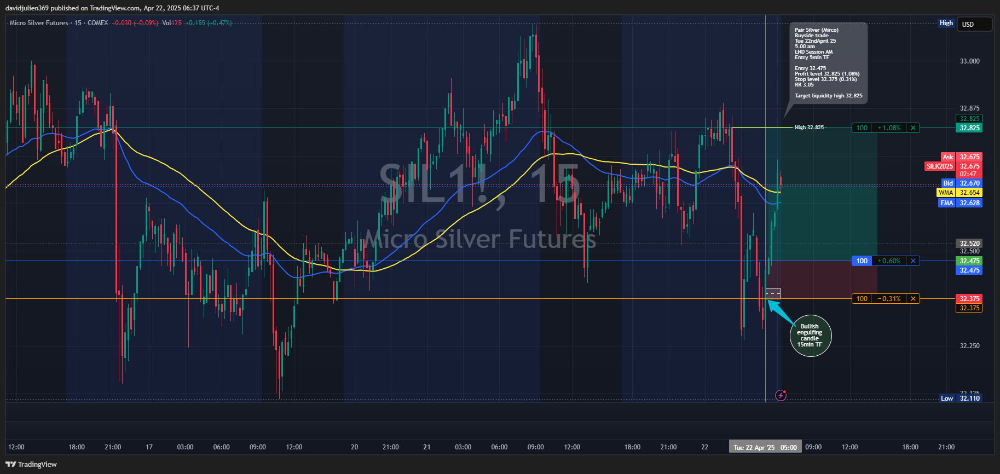
Task: Close the -0.31% stop-loss order line
Action: point(913,299)
